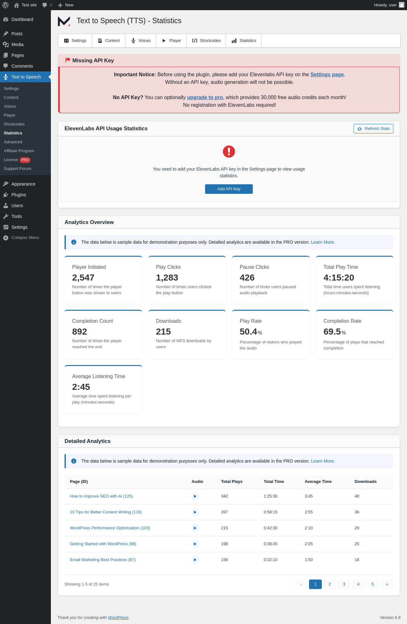Switch to the Voices plugin tab
Screen dimensions: 407x624
[141, 41]
